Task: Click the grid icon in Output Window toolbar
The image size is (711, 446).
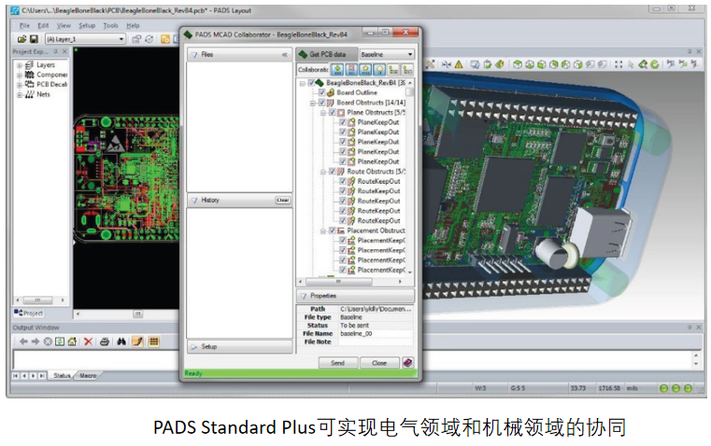Action: 154,341
